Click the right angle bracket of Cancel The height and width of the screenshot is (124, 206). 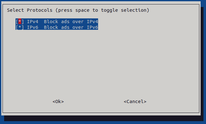[x=145, y=101]
